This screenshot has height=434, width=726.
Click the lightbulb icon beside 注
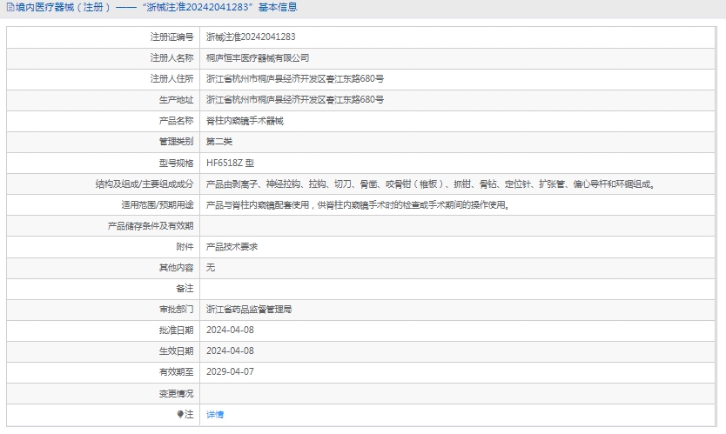(x=180, y=415)
